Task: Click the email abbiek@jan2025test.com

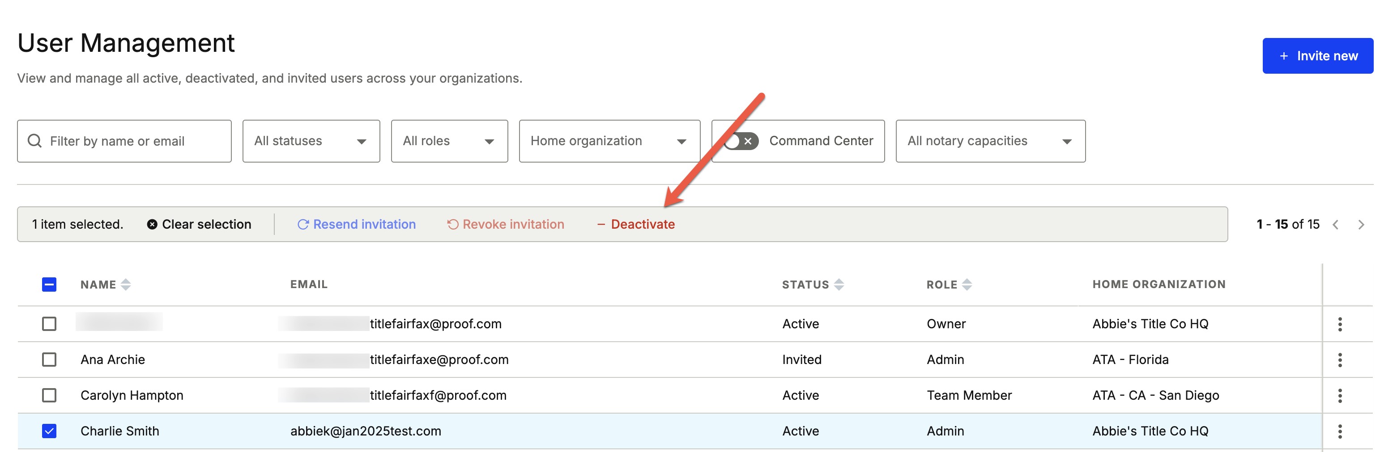Action: pyautogui.click(x=366, y=431)
